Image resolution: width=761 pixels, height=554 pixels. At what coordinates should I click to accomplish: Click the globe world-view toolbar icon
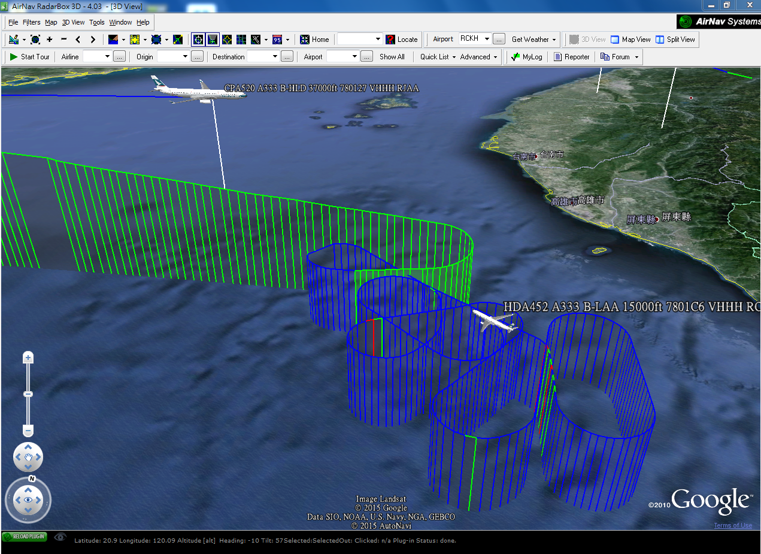point(35,40)
